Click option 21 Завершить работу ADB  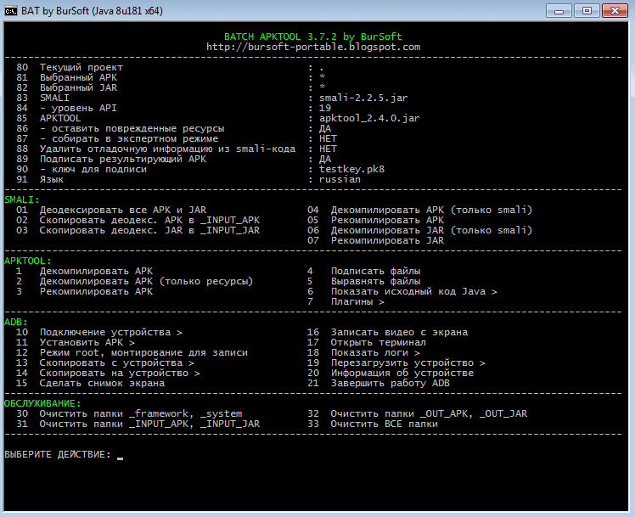pyautogui.click(x=379, y=383)
